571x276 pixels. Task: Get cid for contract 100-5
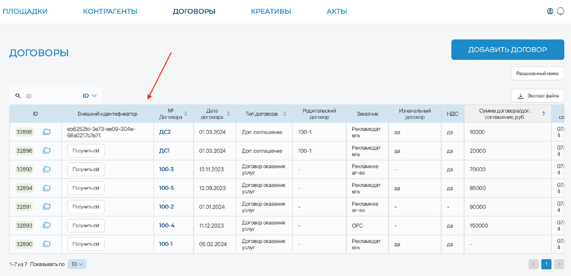(86, 188)
